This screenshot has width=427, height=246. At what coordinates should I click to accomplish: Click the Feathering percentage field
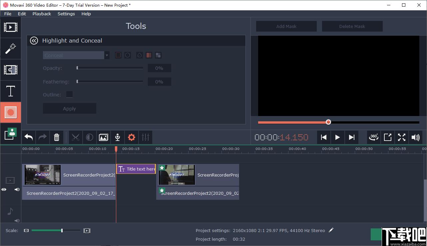point(159,82)
